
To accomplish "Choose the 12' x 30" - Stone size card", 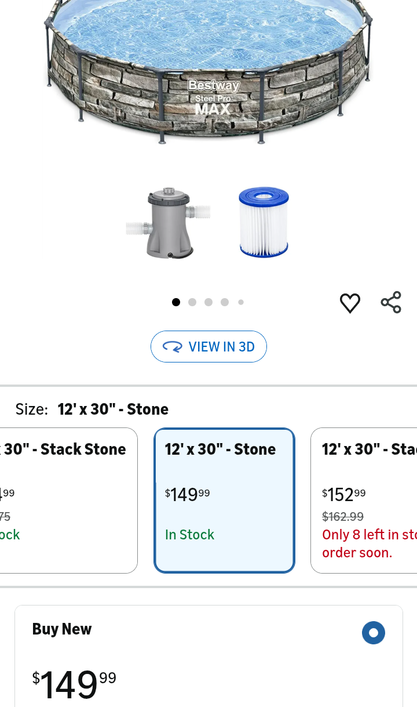I will tap(224, 500).
